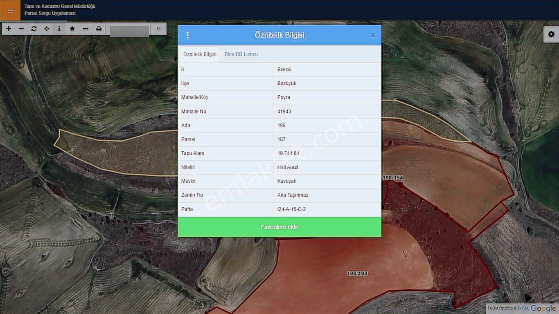Select the measure distance tool
This screenshot has height=314, width=559.
86,29
